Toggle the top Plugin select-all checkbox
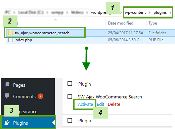This screenshot has width=175, height=129. [x=70, y=83]
